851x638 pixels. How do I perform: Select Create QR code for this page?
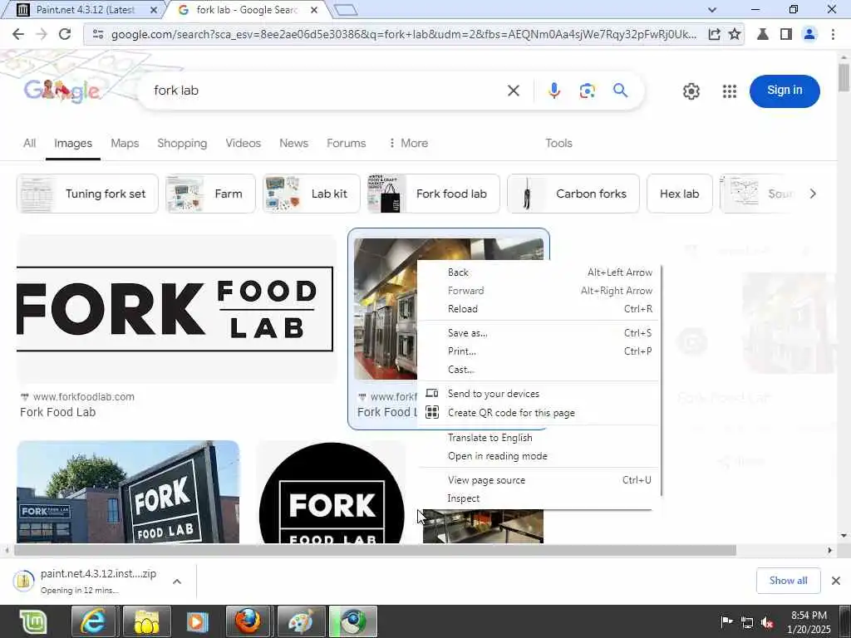(x=539, y=413)
